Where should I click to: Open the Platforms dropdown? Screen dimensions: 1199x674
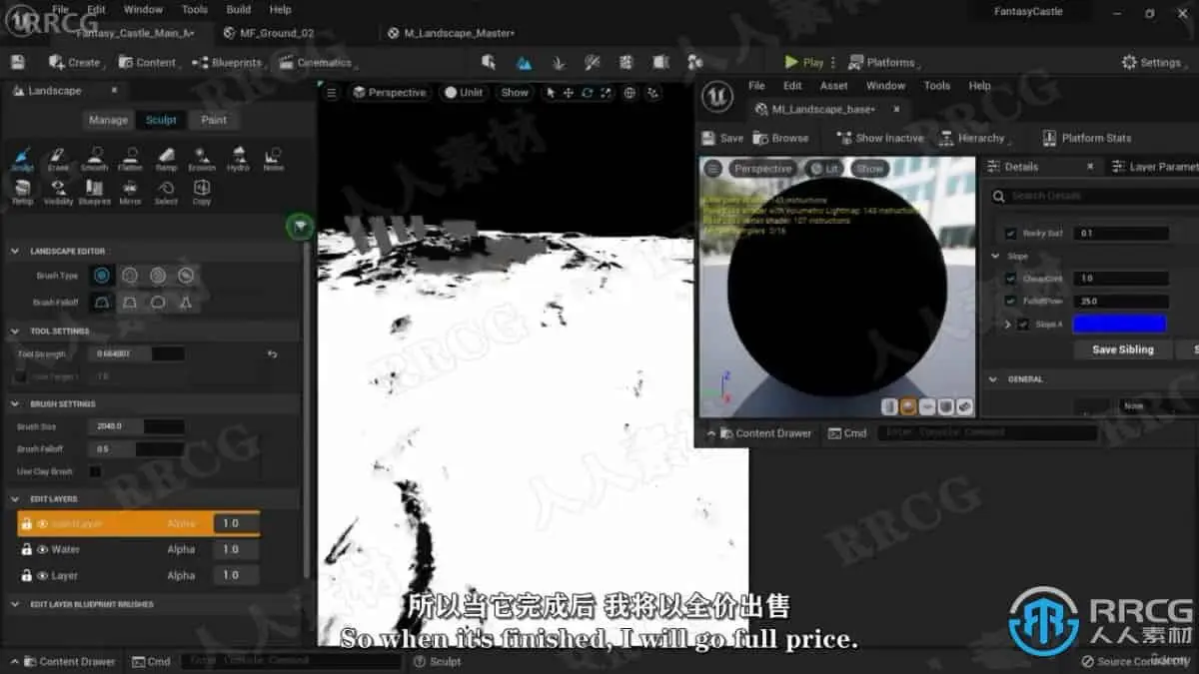pos(883,62)
